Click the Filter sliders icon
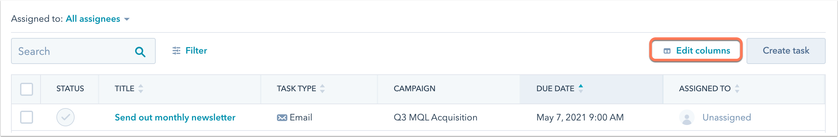 (x=176, y=51)
